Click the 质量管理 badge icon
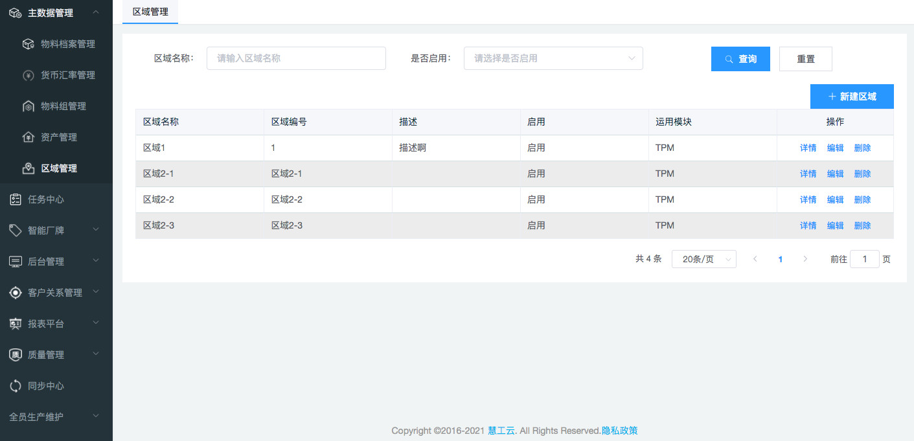Screen dimensions: 914x441 pos(16,355)
